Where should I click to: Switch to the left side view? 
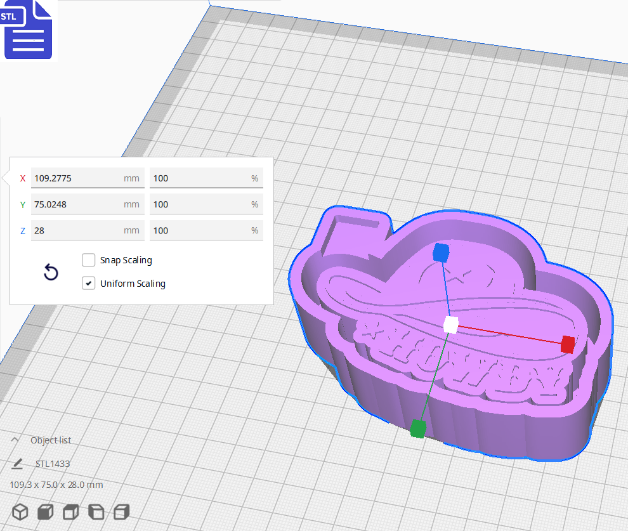point(96,512)
